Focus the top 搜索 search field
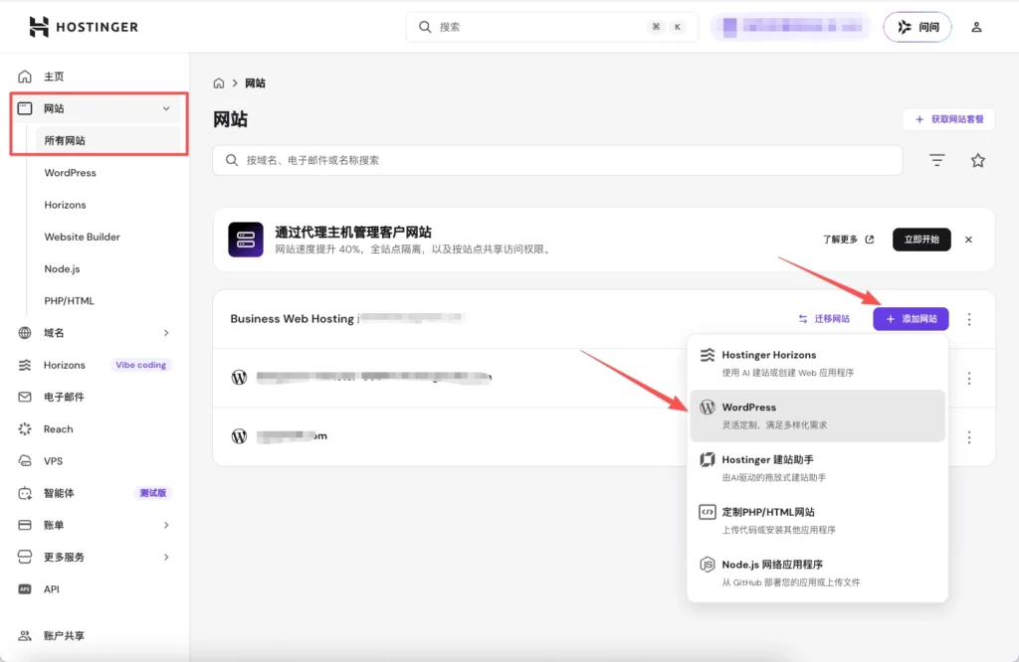This screenshot has height=662, width=1019. (551, 27)
